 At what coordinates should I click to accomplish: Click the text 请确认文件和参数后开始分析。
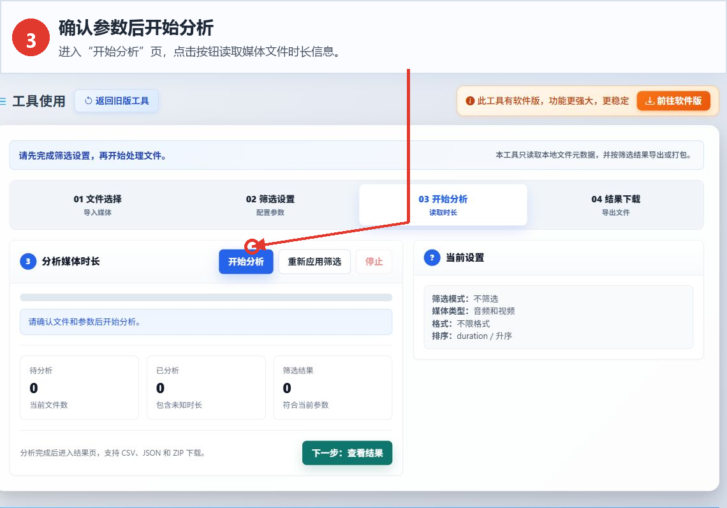click(84, 322)
